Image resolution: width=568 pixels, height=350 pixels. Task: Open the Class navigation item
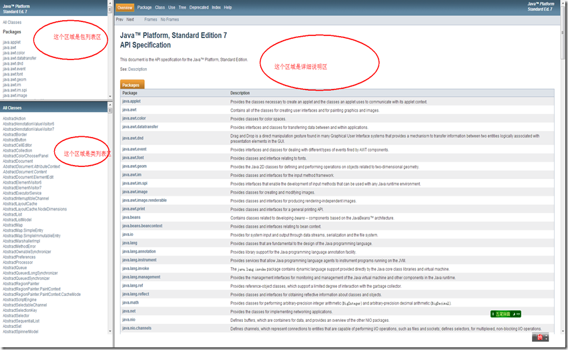(160, 7)
